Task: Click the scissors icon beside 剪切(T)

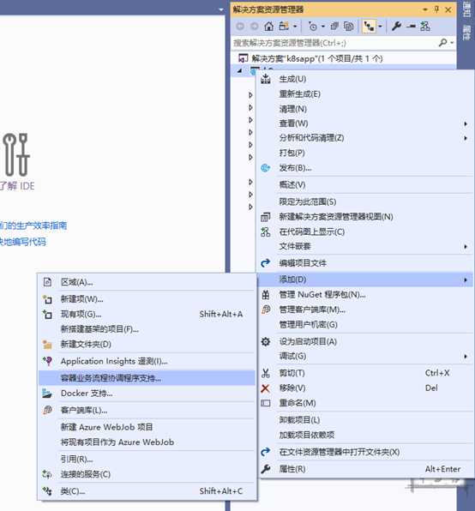Action: click(266, 373)
